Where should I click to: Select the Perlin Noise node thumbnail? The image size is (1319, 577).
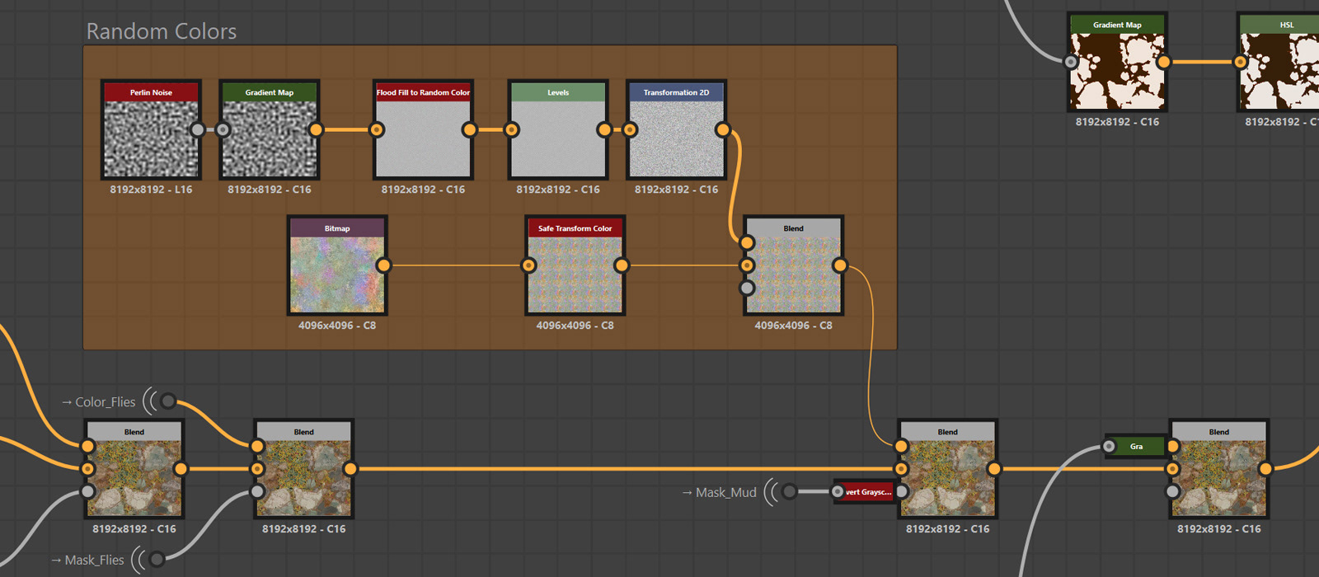pyautogui.click(x=151, y=138)
